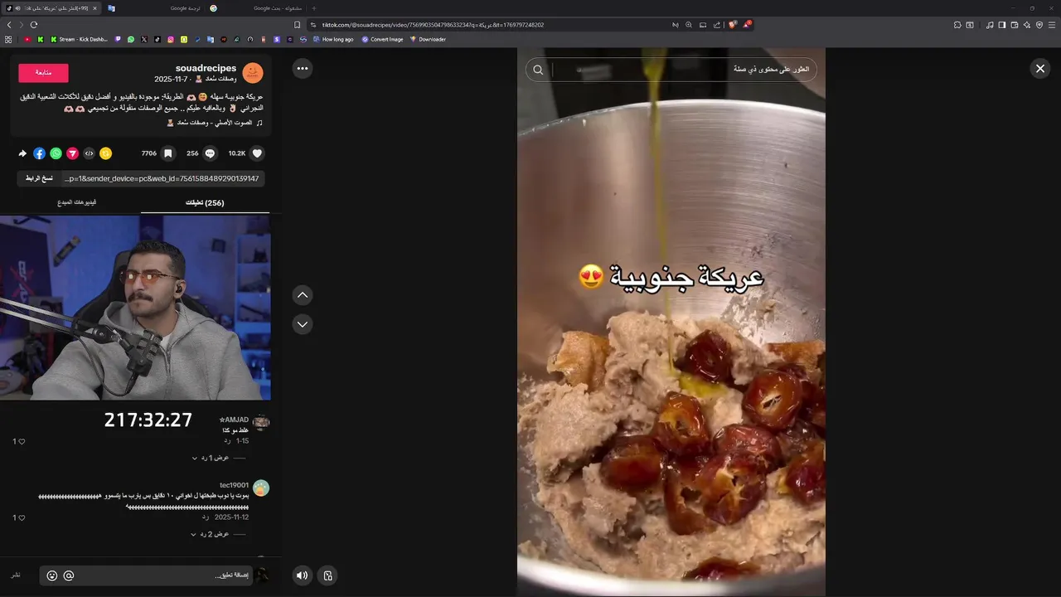This screenshot has width=1061, height=597.
Task: Click the share icon in address bar
Action: point(717,25)
